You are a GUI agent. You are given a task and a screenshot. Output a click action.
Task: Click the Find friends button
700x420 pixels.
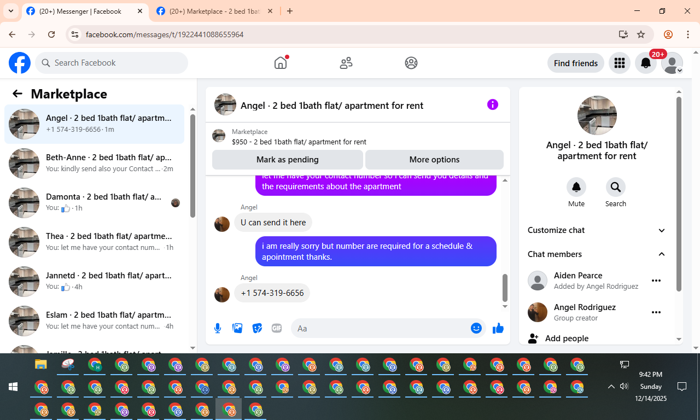pyautogui.click(x=576, y=63)
